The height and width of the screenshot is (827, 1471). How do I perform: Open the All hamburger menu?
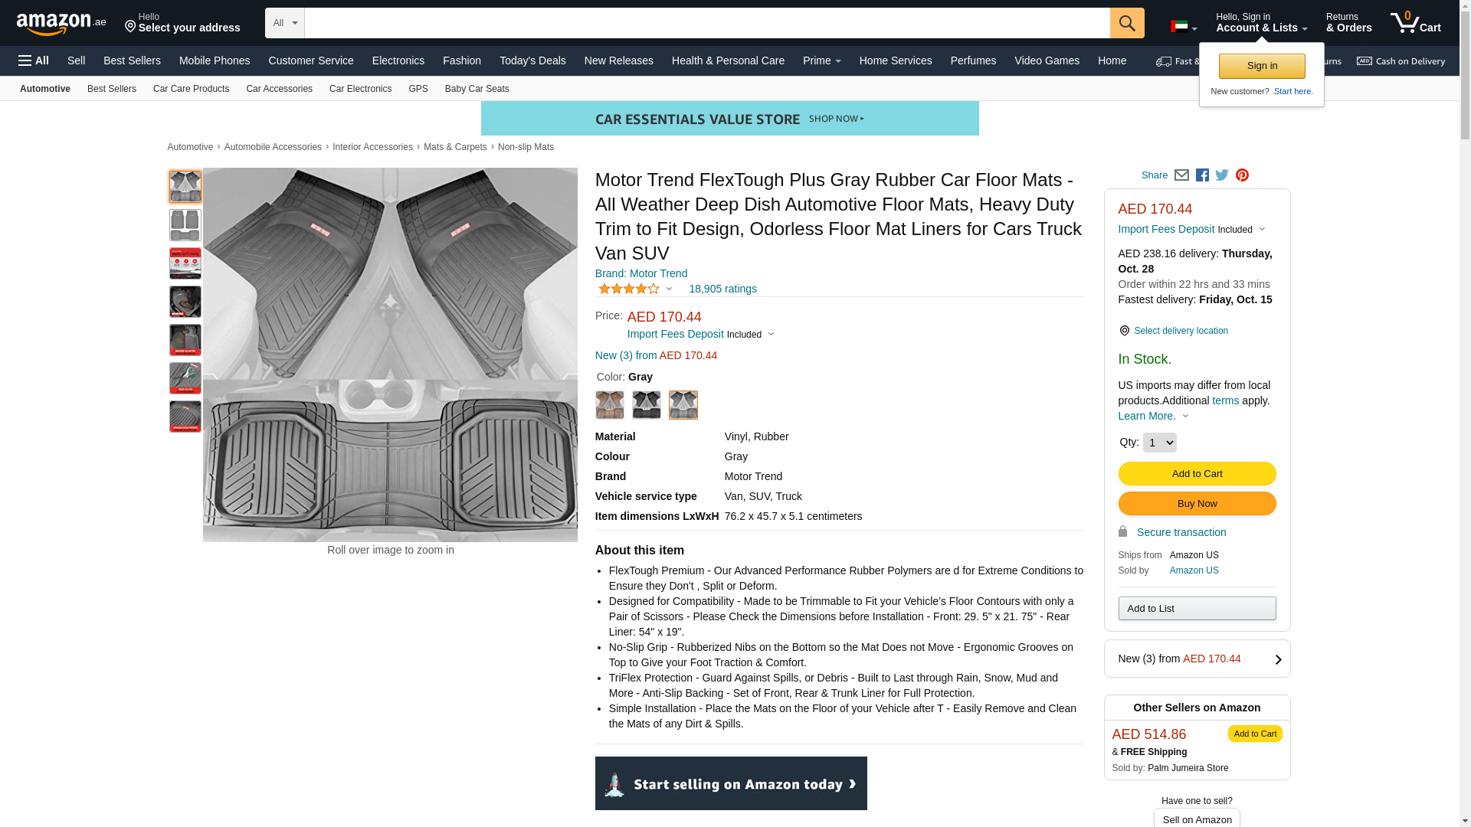[34, 60]
